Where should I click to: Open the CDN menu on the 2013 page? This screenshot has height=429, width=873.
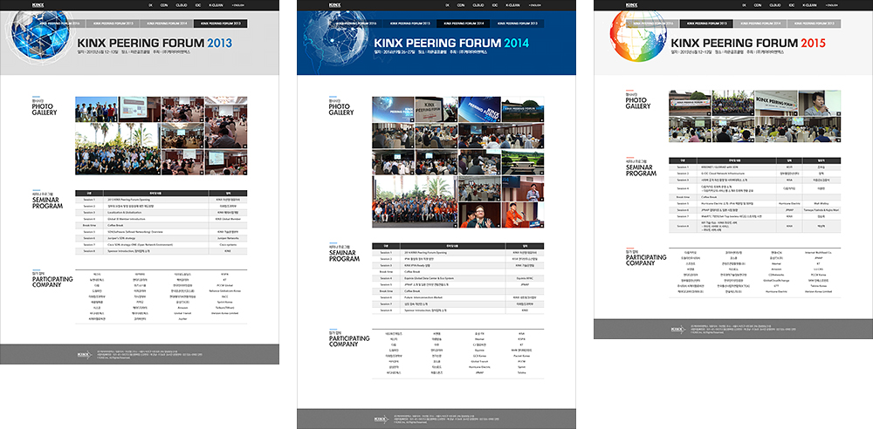click(x=164, y=5)
